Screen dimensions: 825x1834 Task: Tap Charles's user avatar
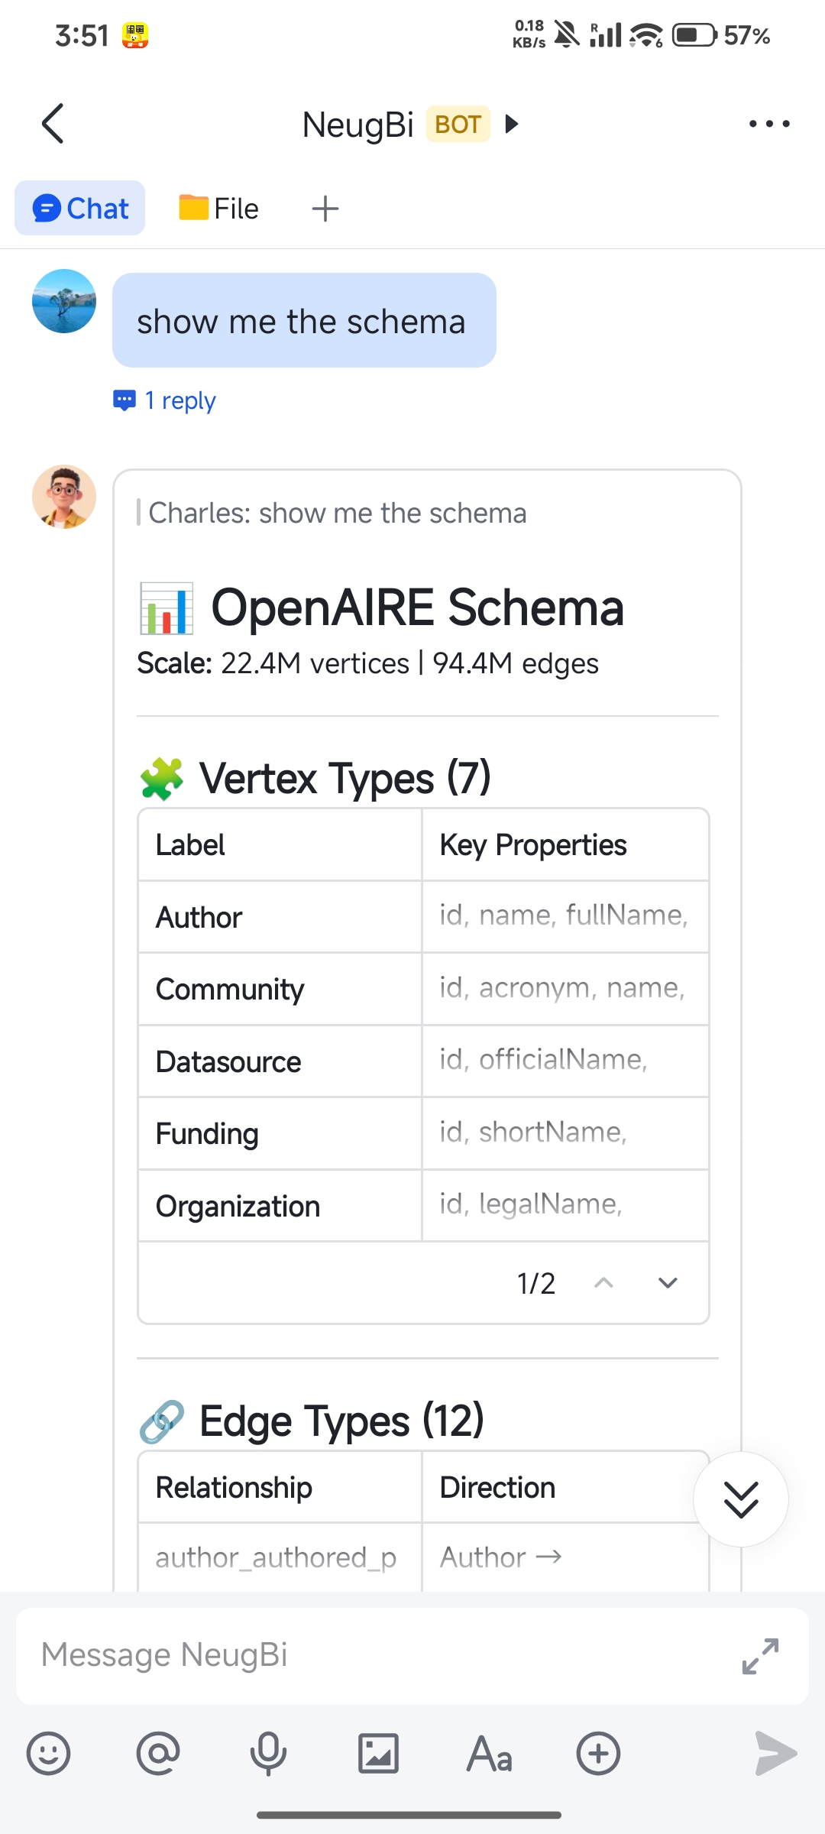click(x=64, y=301)
